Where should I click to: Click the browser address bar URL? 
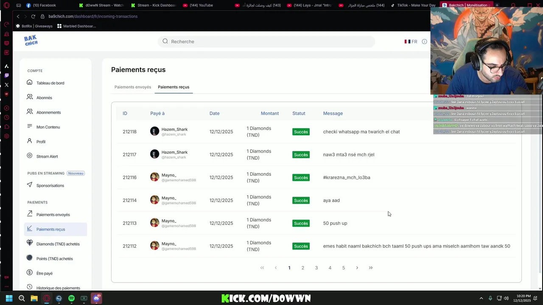[93, 16]
